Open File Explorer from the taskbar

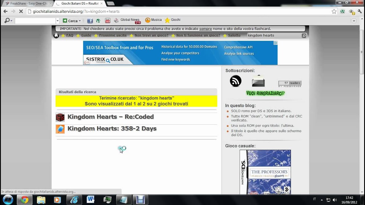41,200
